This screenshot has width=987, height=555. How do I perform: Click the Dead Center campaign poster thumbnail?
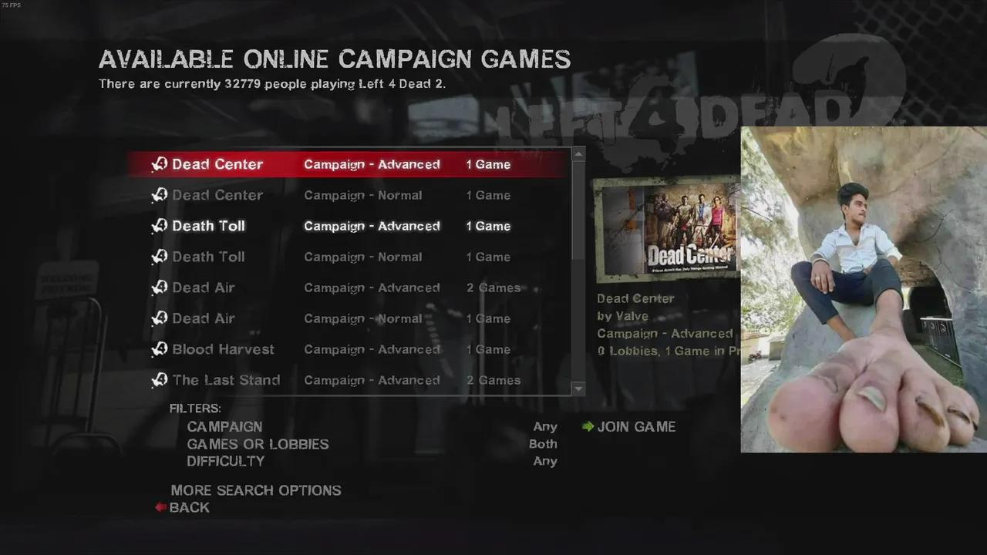[666, 229]
